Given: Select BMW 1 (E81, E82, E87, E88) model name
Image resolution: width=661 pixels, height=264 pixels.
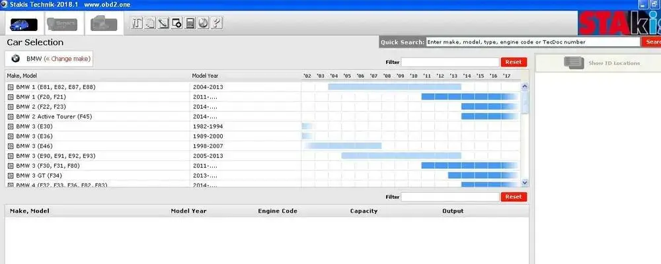Looking at the screenshot, I should tap(56, 87).
